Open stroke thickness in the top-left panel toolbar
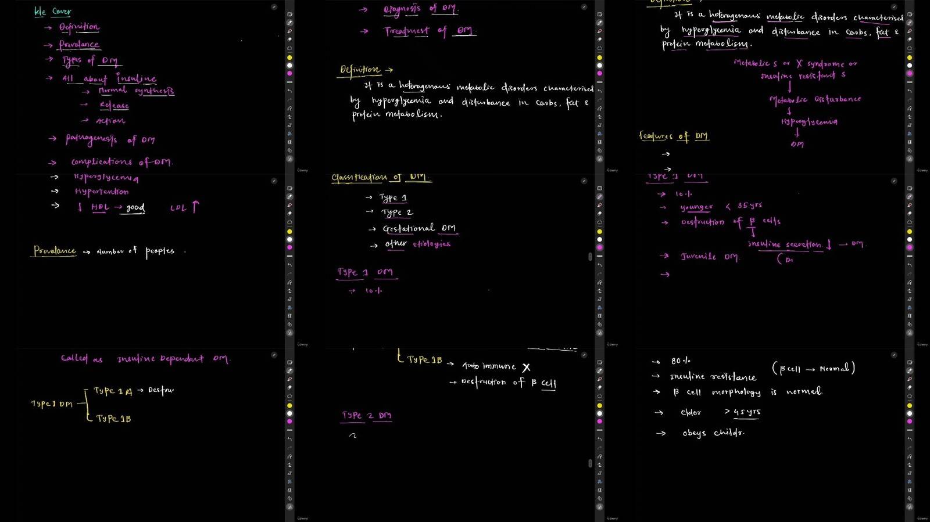Viewport: 930px width, 522px height. point(289,82)
